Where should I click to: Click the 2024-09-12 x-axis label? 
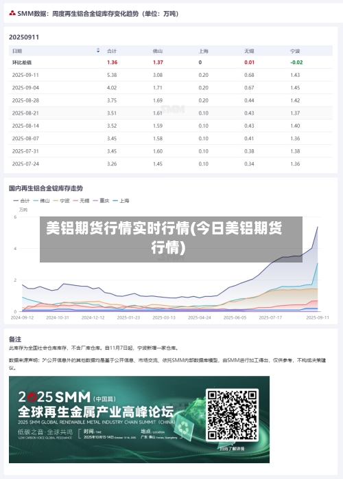pos(22,318)
